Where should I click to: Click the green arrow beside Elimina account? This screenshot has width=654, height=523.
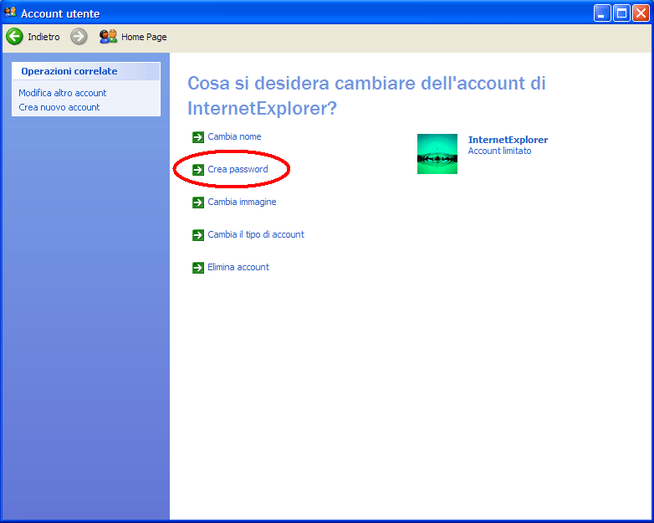(x=198, y=268)
